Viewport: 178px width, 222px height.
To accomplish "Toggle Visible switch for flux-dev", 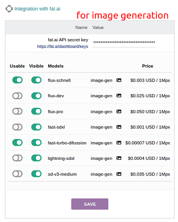I will click(36, 96).
